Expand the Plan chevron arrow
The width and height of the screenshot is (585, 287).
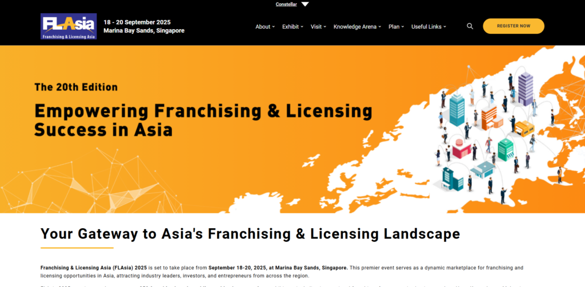[403, 27]
